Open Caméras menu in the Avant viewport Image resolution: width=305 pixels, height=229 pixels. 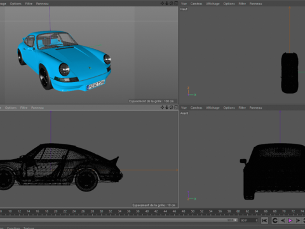(196, 108)
